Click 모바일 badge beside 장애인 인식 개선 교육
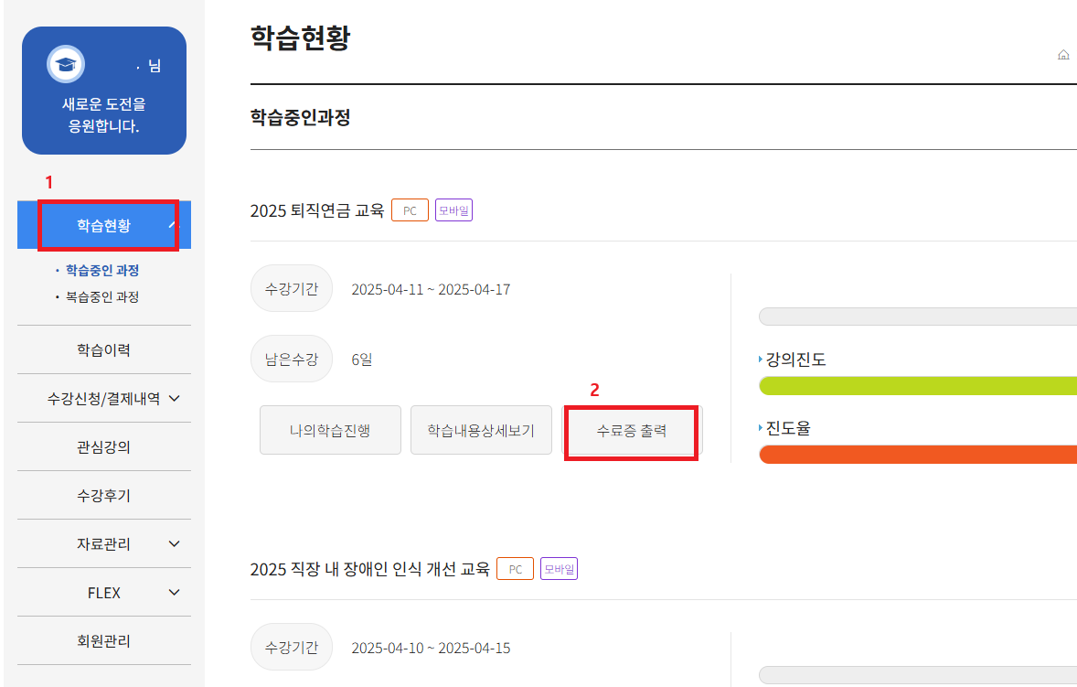1077x687 pixels. (559, 569)
